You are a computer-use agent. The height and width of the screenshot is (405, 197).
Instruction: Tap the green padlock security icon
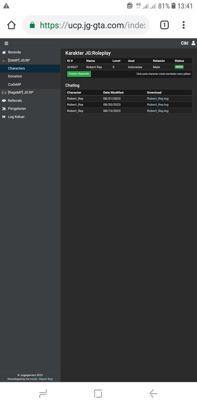pos(32,25)
